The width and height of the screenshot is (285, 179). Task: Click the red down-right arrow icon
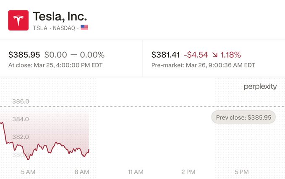pos(214,55)
